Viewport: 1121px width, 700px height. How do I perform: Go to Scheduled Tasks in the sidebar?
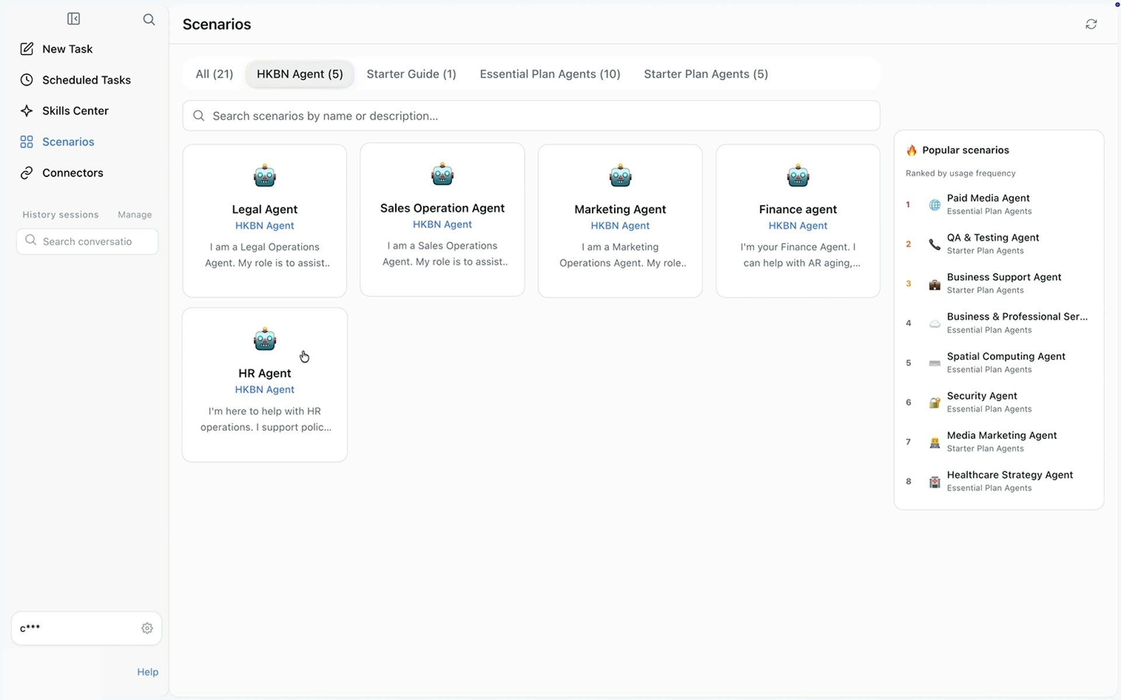click(x=86, y=80)
